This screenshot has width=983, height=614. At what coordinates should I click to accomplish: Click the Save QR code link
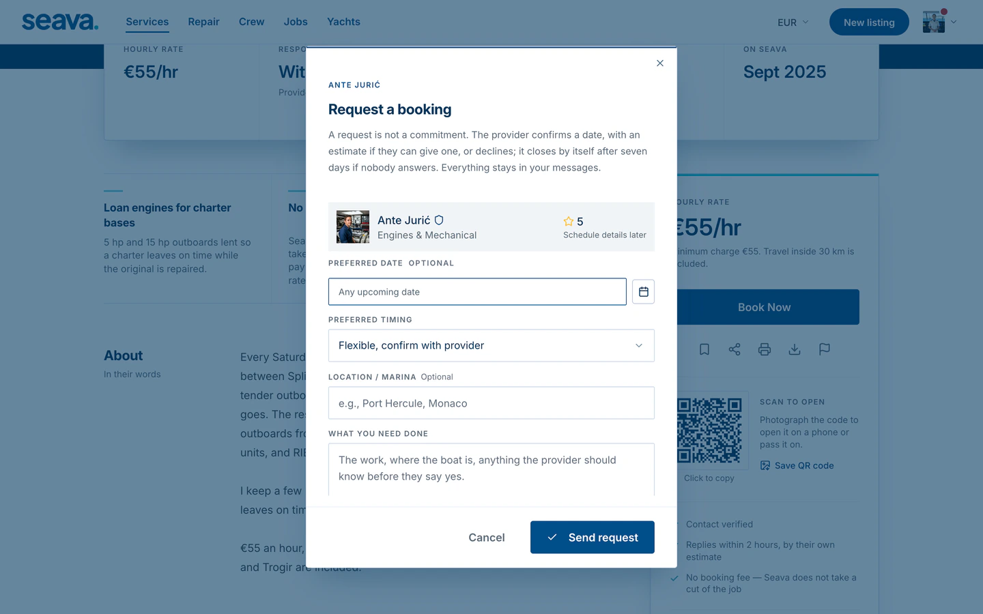(x=797, y=465)
